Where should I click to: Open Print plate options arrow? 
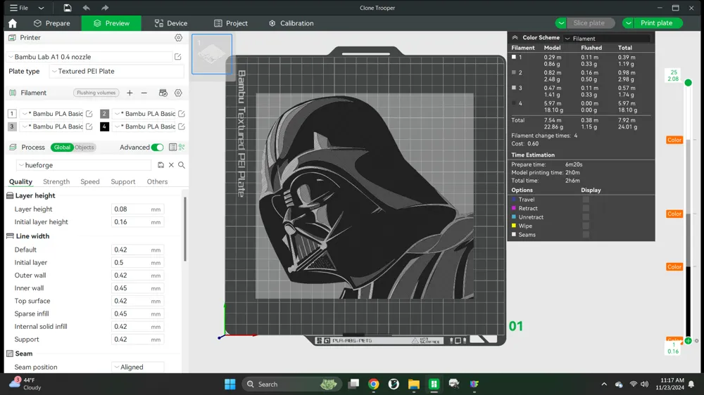(629, 23)
